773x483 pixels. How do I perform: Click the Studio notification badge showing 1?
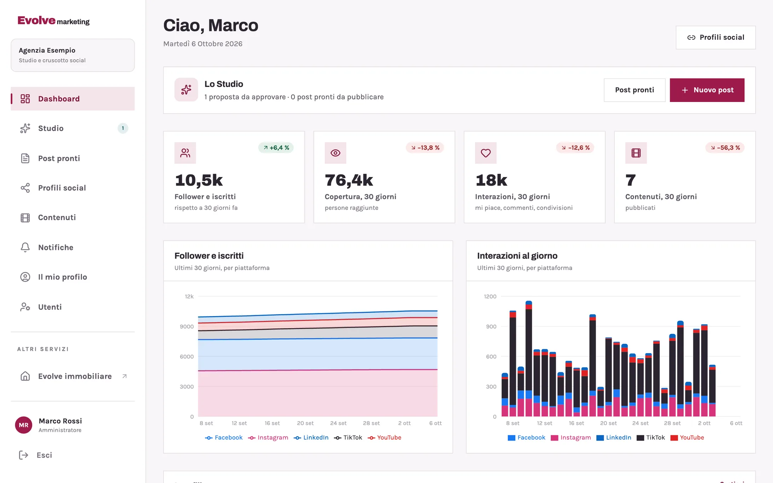[123, 128]
